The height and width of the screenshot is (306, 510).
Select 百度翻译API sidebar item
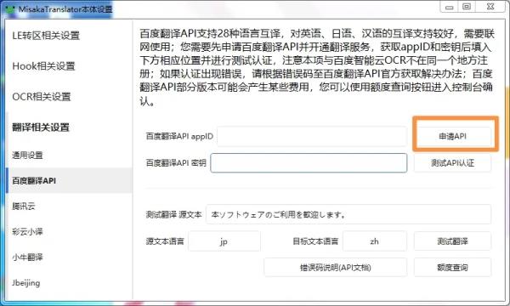69,180
